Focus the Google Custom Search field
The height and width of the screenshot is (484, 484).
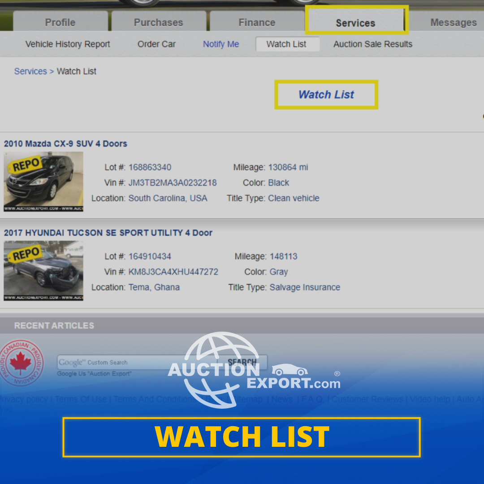coord(137,363)
